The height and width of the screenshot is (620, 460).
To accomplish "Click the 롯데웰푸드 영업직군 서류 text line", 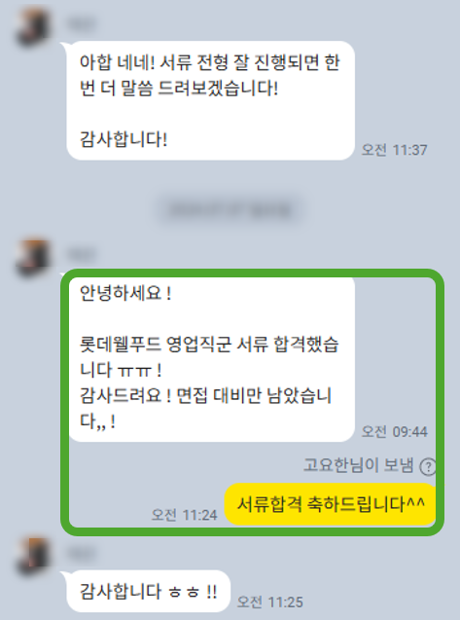I will pos(209,345).
